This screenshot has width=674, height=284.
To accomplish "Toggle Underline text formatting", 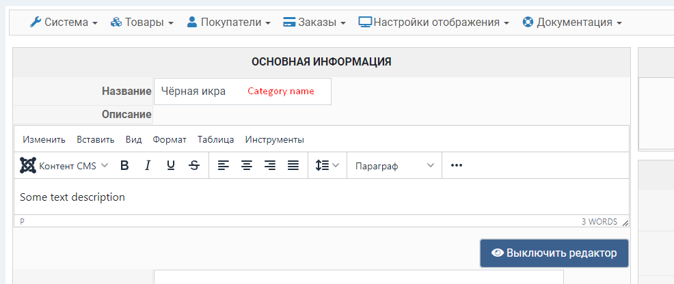I will [171, 165].
